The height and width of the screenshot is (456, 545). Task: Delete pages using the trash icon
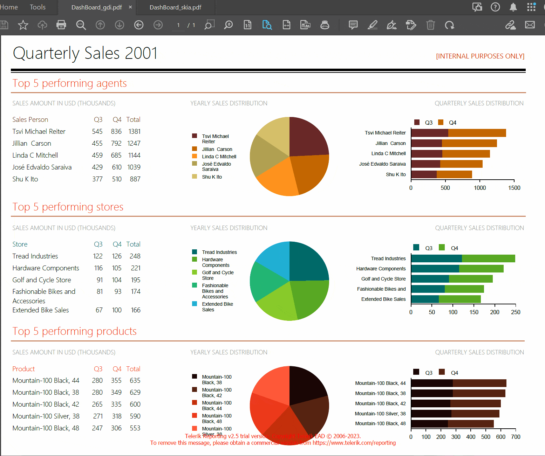click(431, 25)
